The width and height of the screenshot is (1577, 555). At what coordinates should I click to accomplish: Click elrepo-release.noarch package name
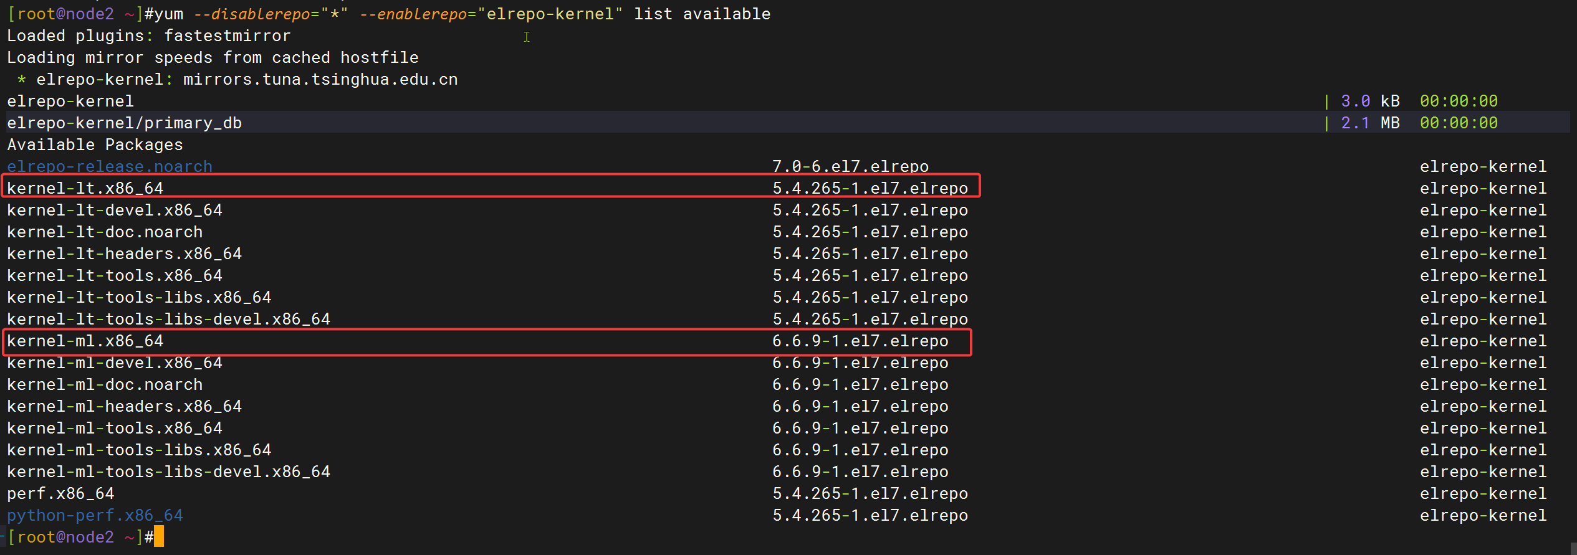tap(110, 166)
